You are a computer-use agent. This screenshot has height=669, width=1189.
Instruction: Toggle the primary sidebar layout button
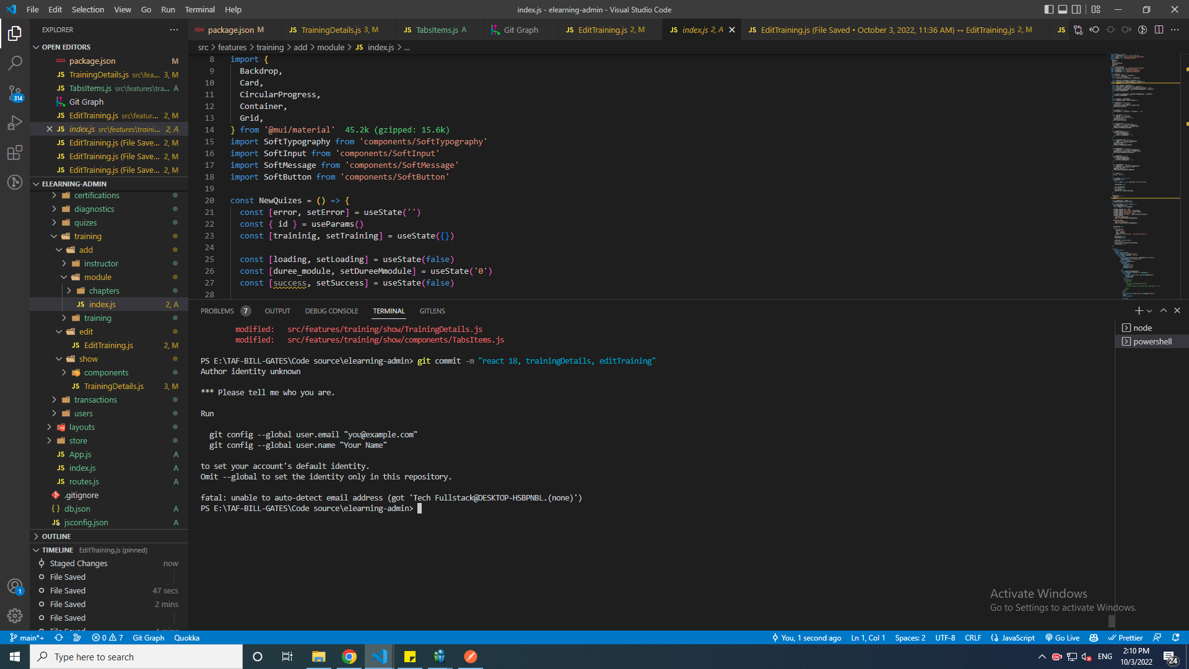1048,9
